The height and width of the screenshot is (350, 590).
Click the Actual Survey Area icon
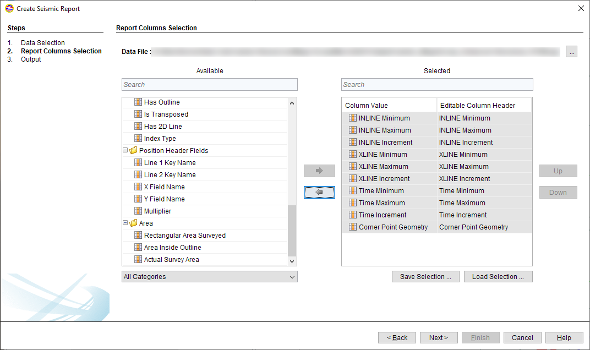[x=138, y=259]
